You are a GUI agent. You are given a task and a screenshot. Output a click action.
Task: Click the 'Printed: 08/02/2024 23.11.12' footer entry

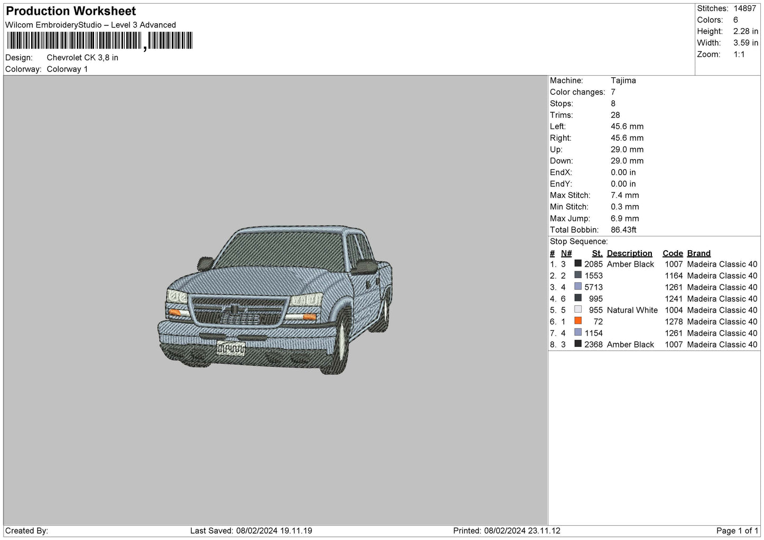[507, 530]
